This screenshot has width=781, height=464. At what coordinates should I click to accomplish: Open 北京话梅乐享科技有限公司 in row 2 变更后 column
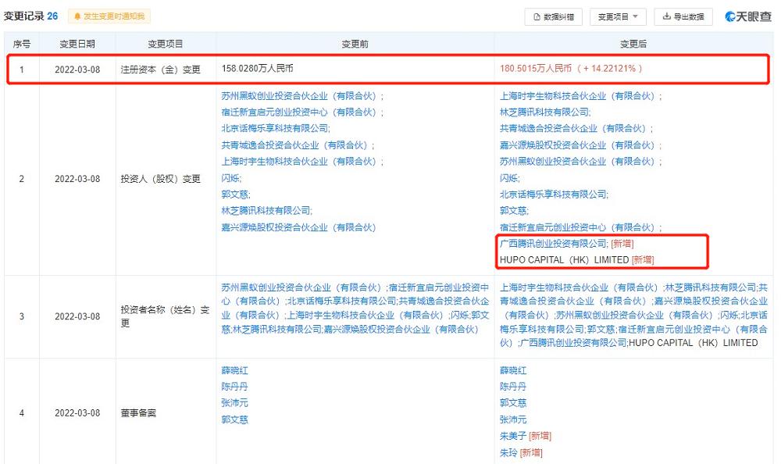pyautogui.click(x=554, y=195)
